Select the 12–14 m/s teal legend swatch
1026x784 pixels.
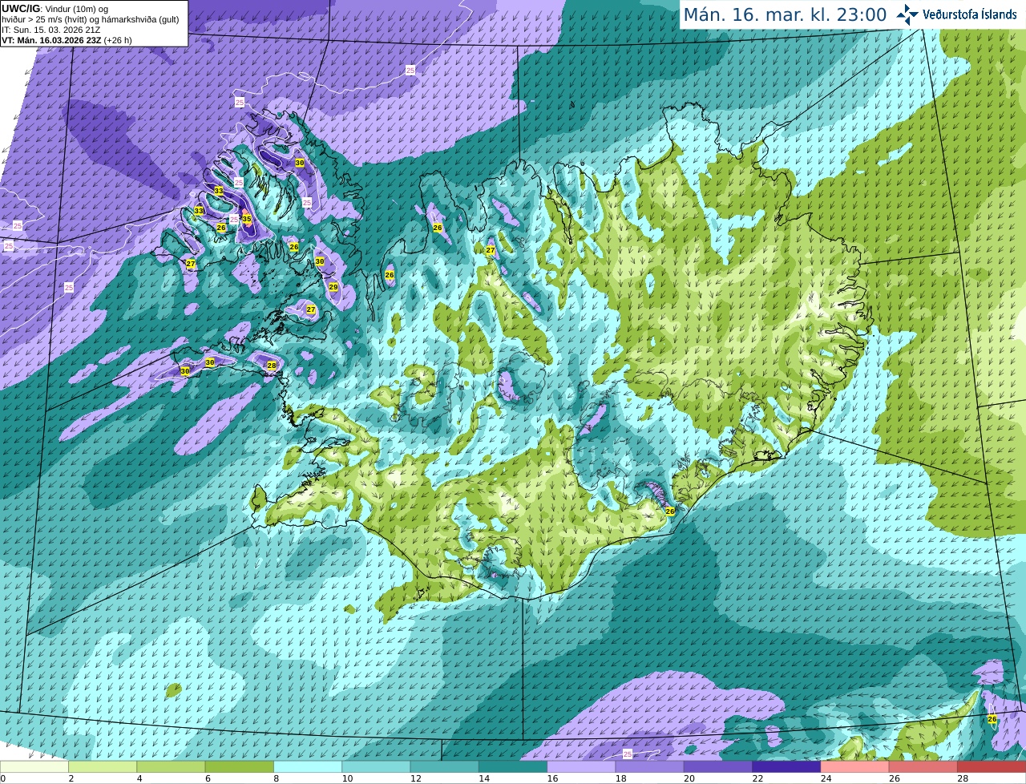(445, 767)
